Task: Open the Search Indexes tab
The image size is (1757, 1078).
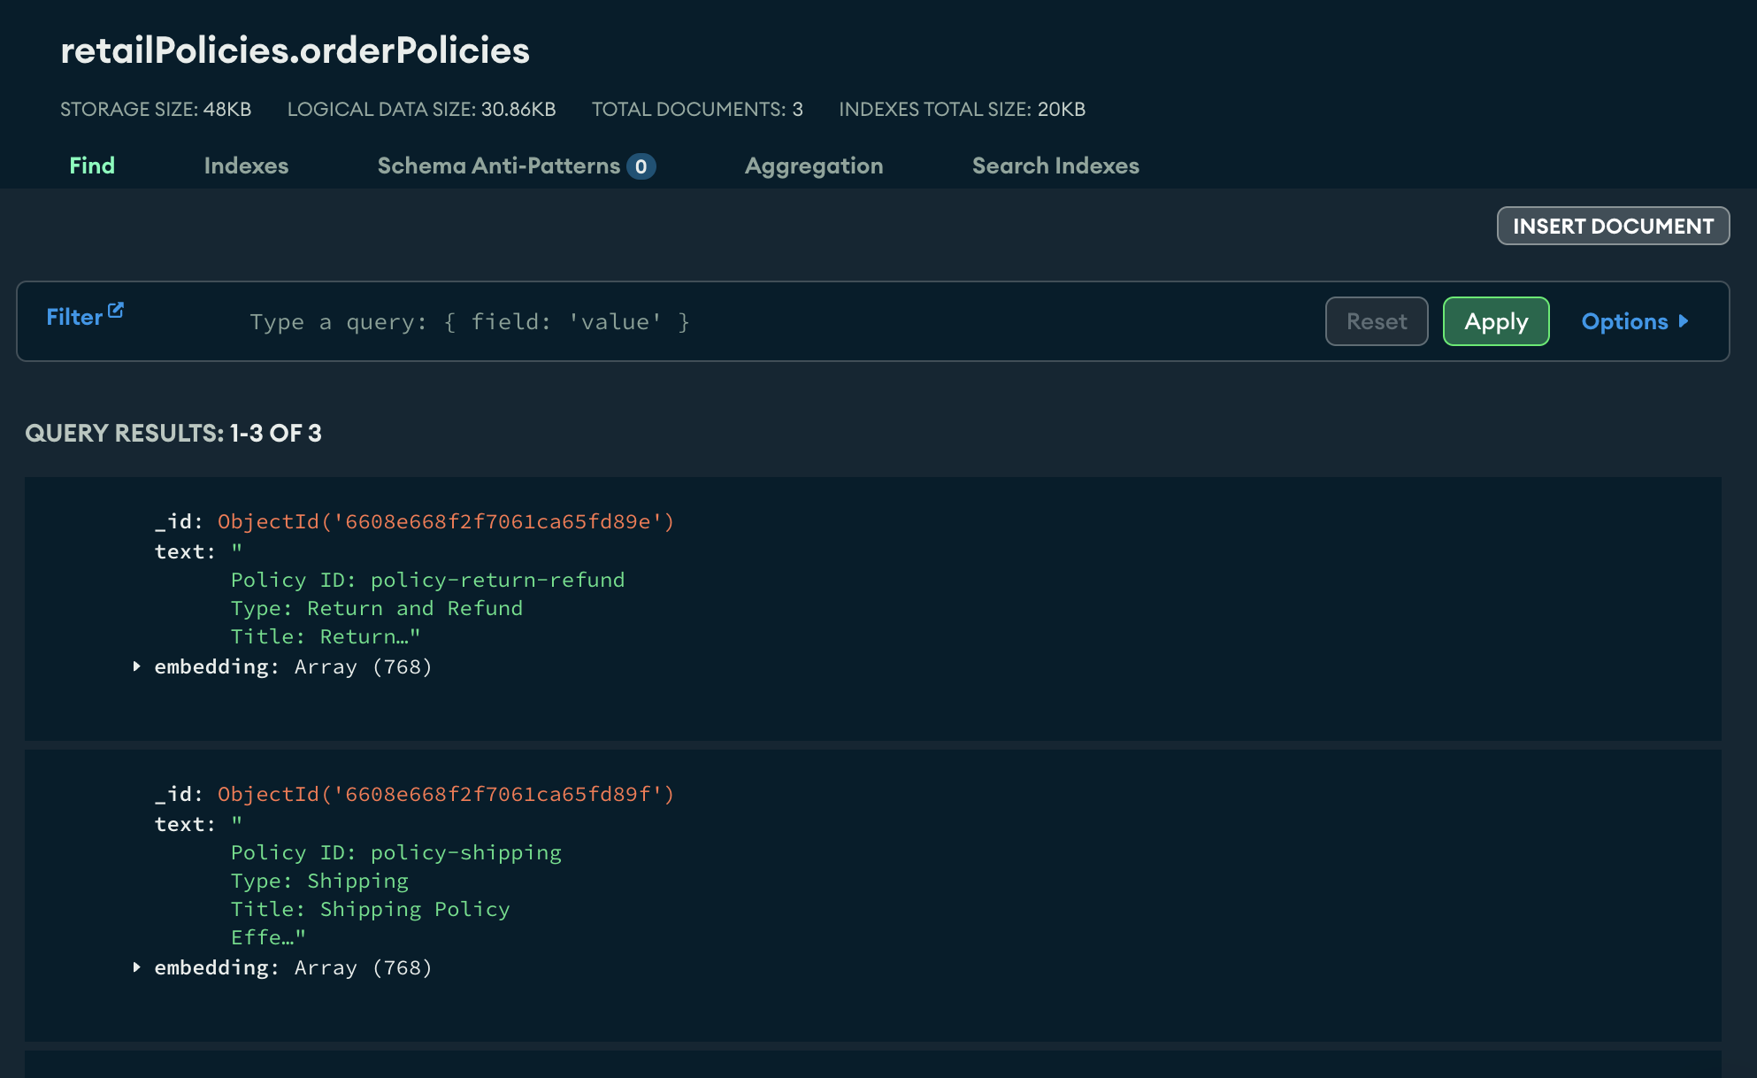Action: [x=1055, y=166]
